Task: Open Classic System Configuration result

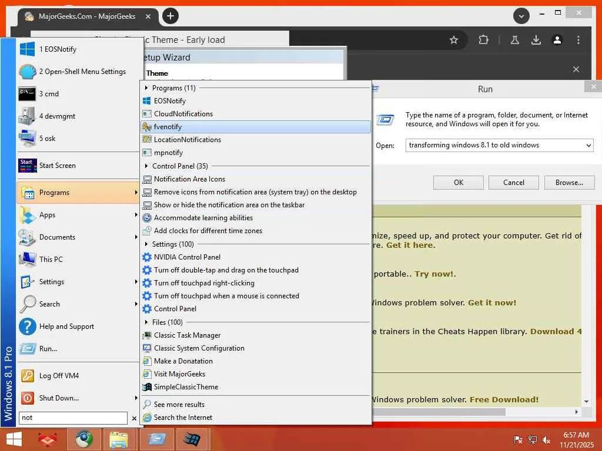Action: click(x=256, y=348)
